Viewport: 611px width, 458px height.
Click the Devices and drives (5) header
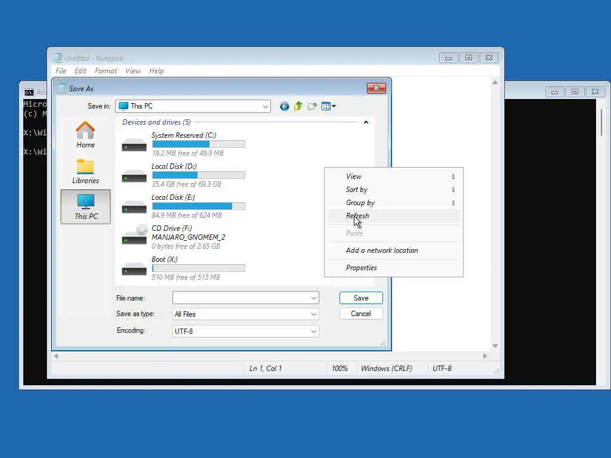(x=157, y=122)
